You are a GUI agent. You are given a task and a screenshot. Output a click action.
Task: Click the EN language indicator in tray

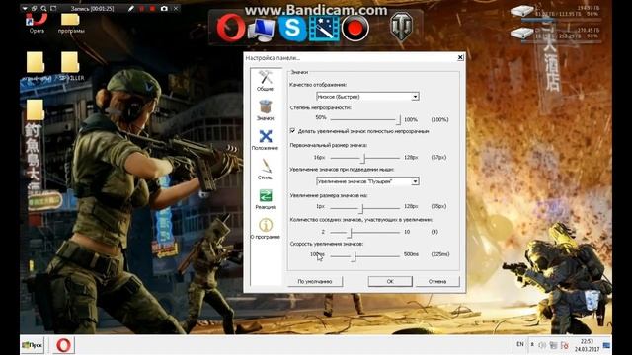tap(520, 344)
